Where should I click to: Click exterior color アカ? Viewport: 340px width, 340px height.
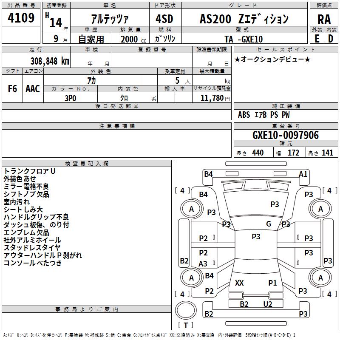click(x=91, y=80)
